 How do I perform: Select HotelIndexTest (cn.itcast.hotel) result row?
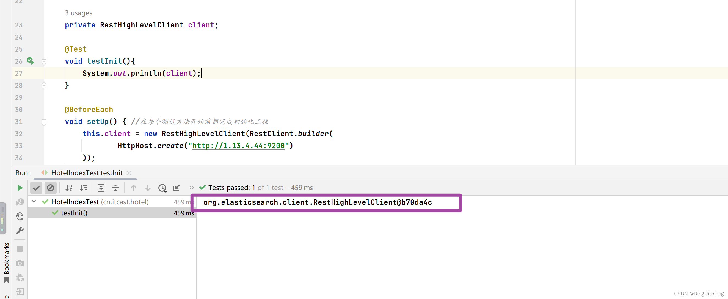112,202
